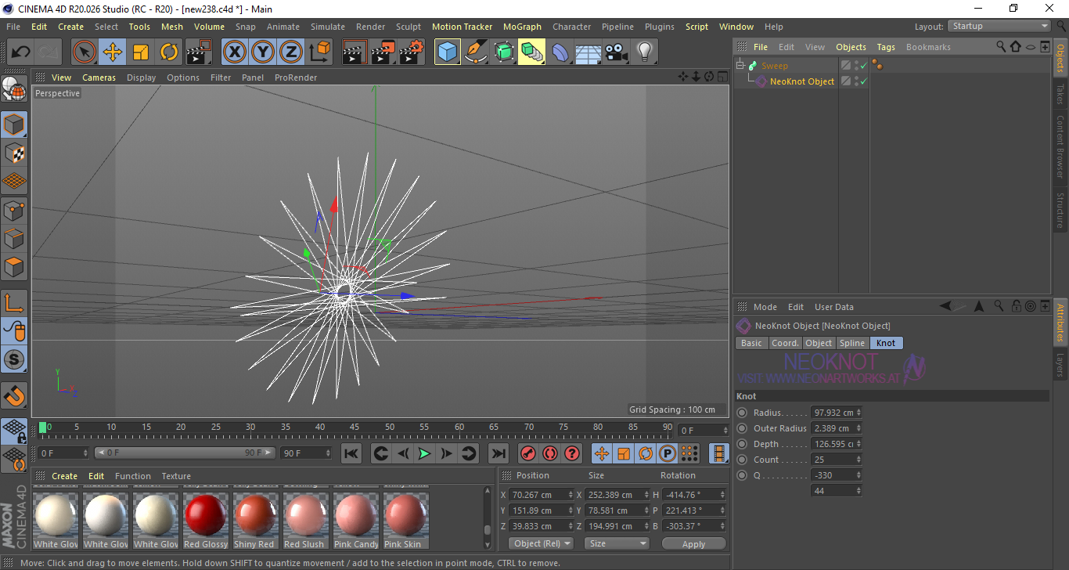Render the active view

click(355, 52)
